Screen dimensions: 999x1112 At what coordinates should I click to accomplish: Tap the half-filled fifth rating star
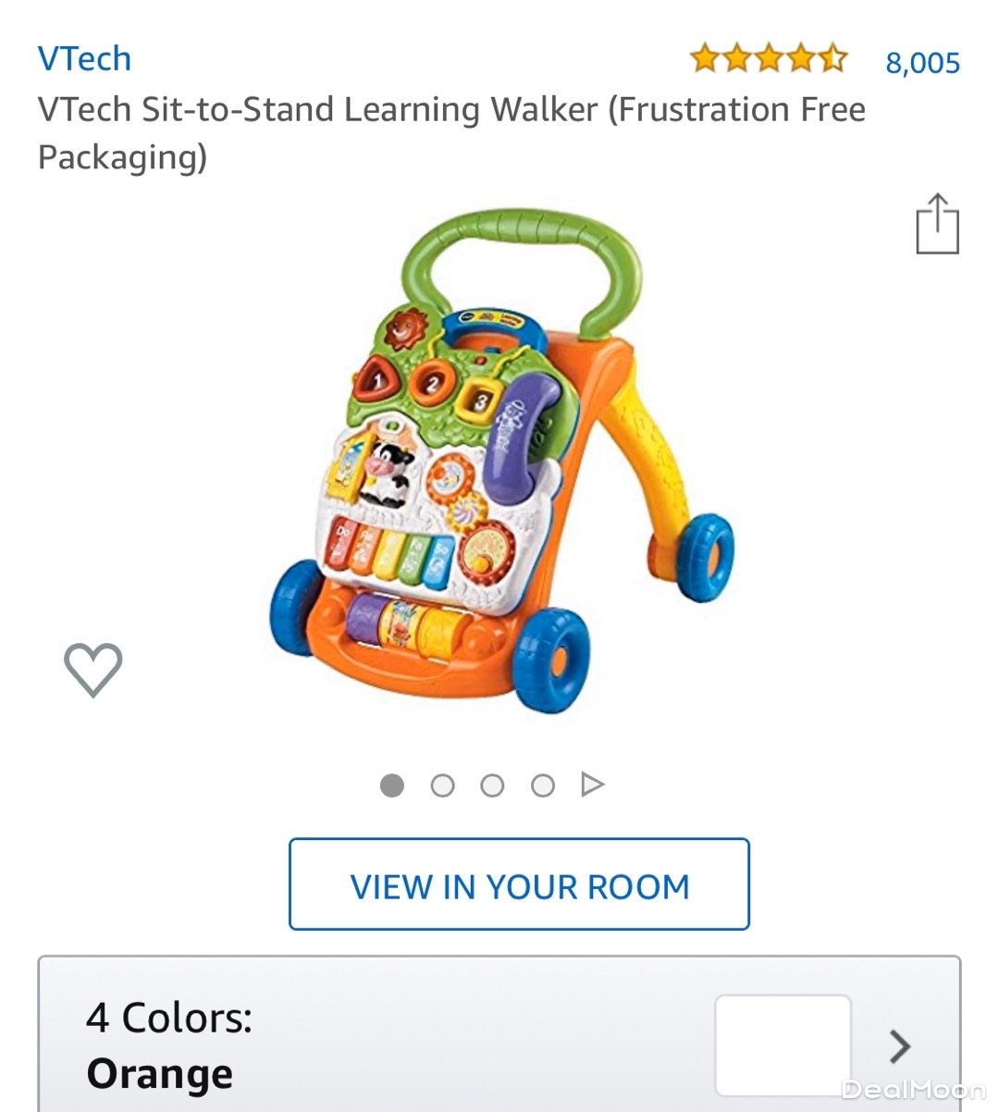tap(832, 59)
